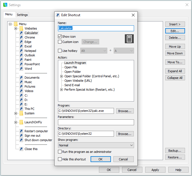192x176 pixels.
Task: Click the Restart computer shortcut icon
Action: [21, 131]
